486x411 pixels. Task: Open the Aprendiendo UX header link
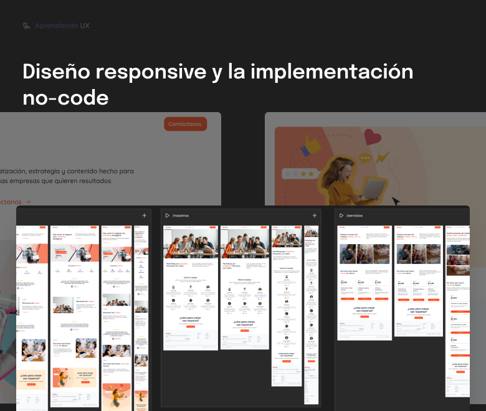(62, 26)
